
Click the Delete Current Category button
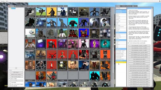[x=16, y=74]
